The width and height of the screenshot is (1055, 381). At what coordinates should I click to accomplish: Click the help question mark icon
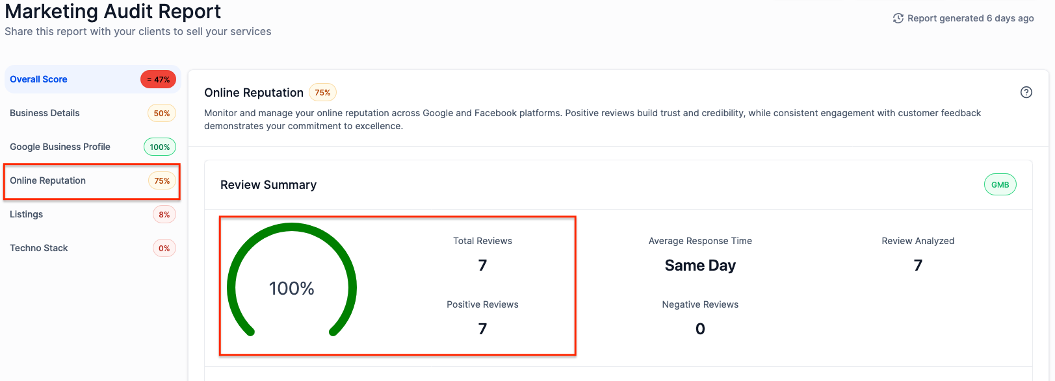click(1026, 92)
